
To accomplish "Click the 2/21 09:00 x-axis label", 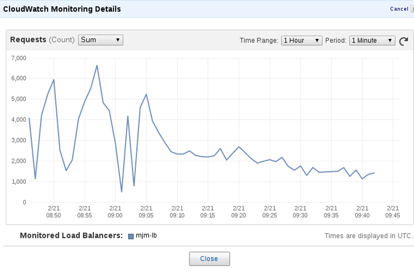I will [115, 212].
